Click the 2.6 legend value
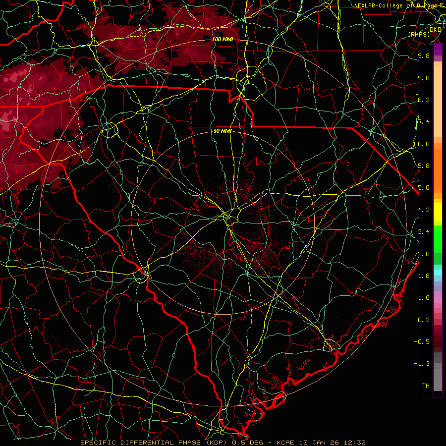 click(424, 254)
